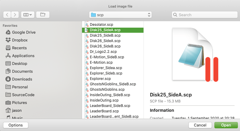Screen dimensions: 240x131
Task: Select Pictures in the sidebar
Action: (19, 103)
